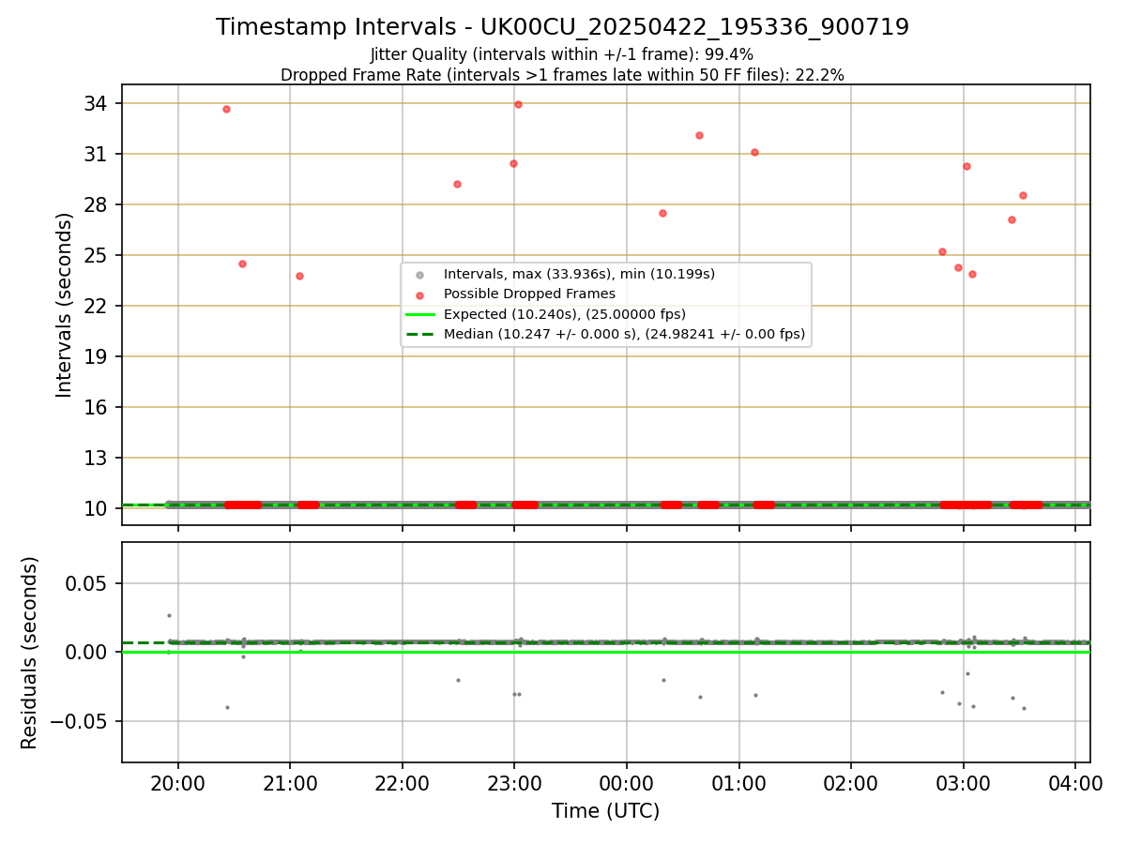Screen dimensions: 1126x844
Task: Click the 20:00 tick label on the time axis
Action: [x=178, y=784]
